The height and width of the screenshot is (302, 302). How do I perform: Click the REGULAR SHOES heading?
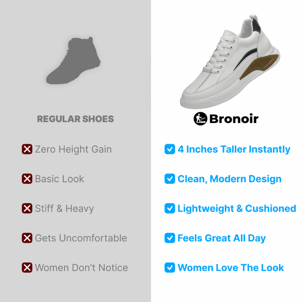[x=75, y=119]
